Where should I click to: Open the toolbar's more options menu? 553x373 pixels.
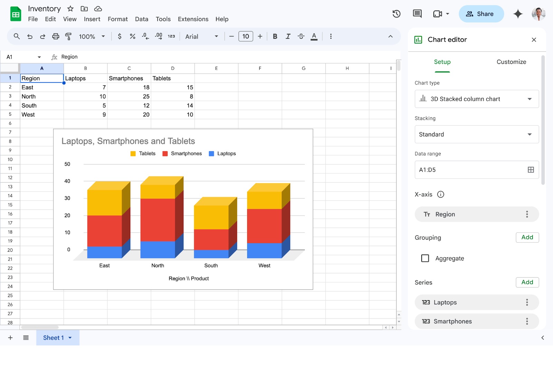coord(331,36)
